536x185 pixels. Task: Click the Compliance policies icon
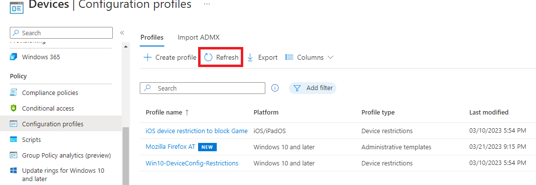coord(13,92)
